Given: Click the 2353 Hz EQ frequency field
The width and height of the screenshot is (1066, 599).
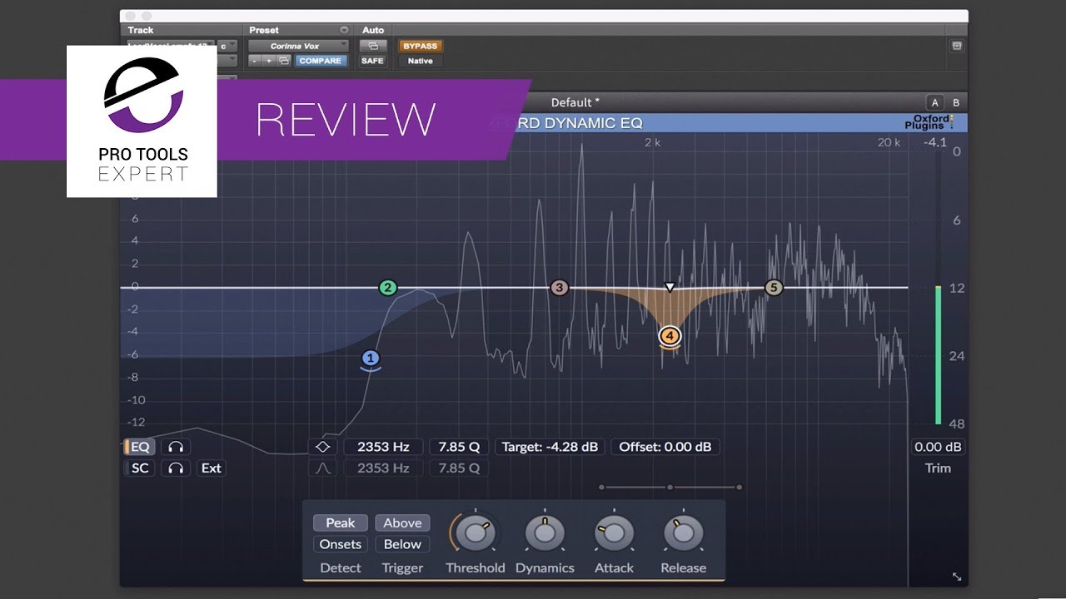Looking at the screenshot, I should [383, 447].
